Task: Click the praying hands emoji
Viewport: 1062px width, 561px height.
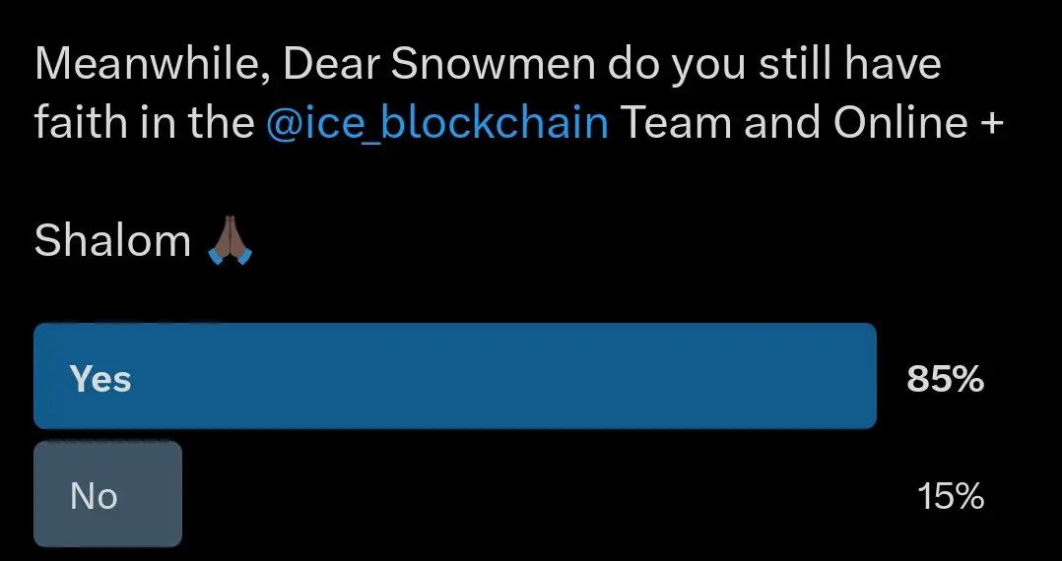Action: pyautogui.click(x=231, y=240)
